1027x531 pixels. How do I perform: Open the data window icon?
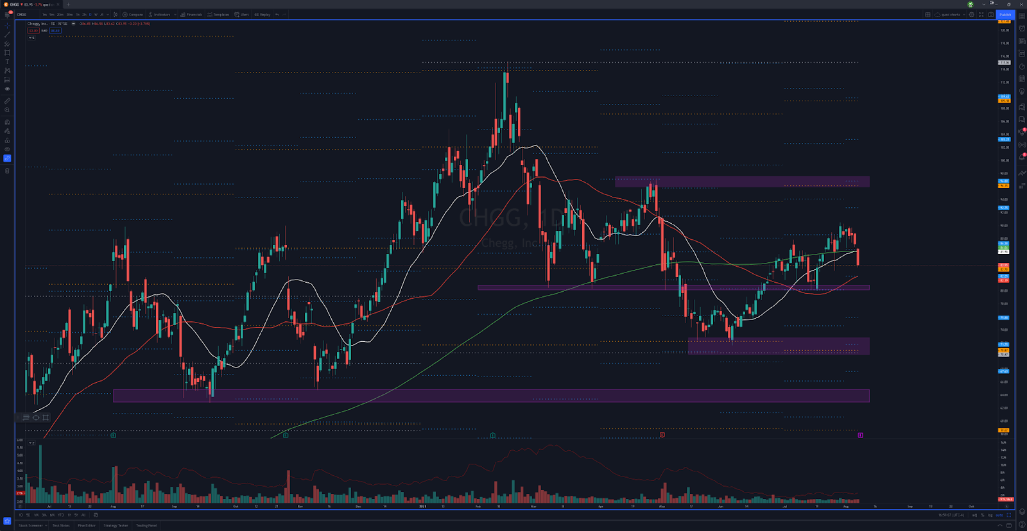click(1022, 53)
